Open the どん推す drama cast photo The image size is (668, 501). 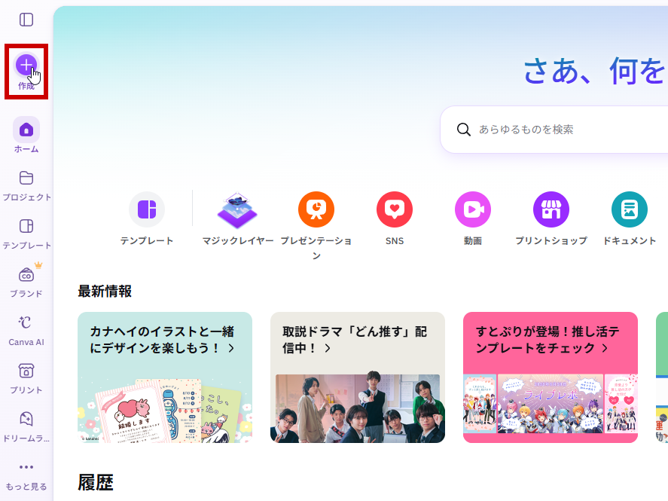pyautogui.click(x=358, y=408)
